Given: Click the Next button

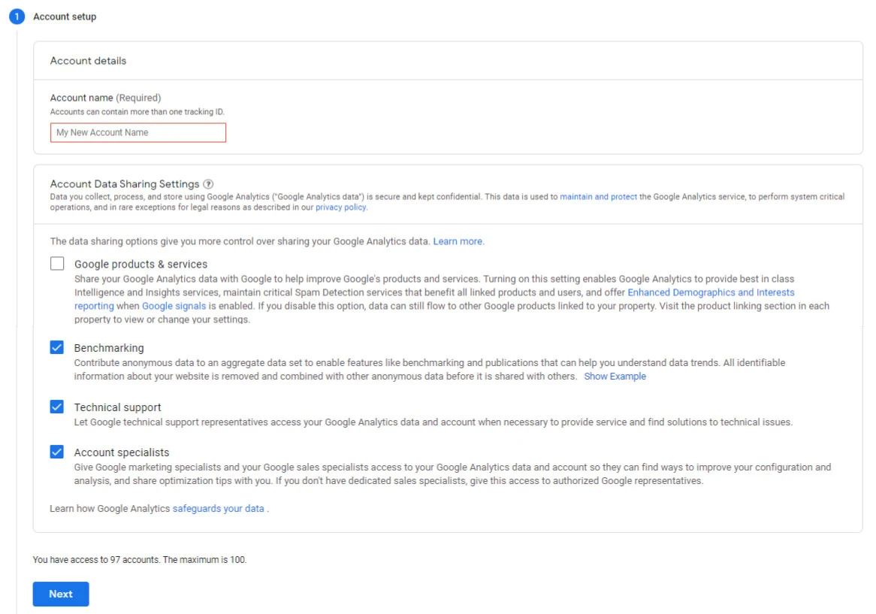Looking at the screenshot, I should click(x=61, y=594).
